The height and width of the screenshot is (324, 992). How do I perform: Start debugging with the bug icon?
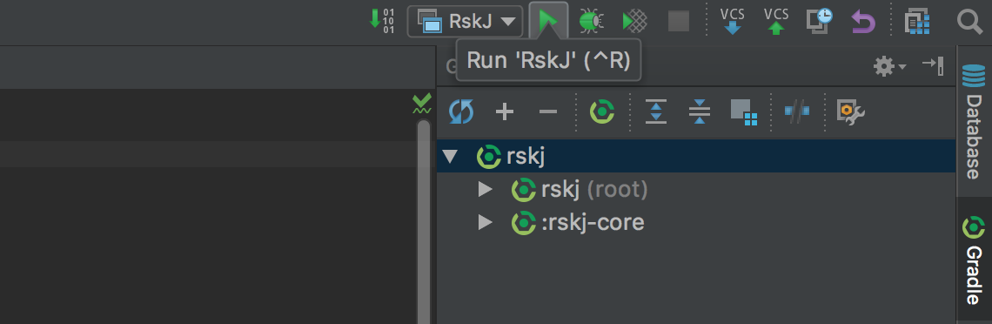click(x=591, y=22)
